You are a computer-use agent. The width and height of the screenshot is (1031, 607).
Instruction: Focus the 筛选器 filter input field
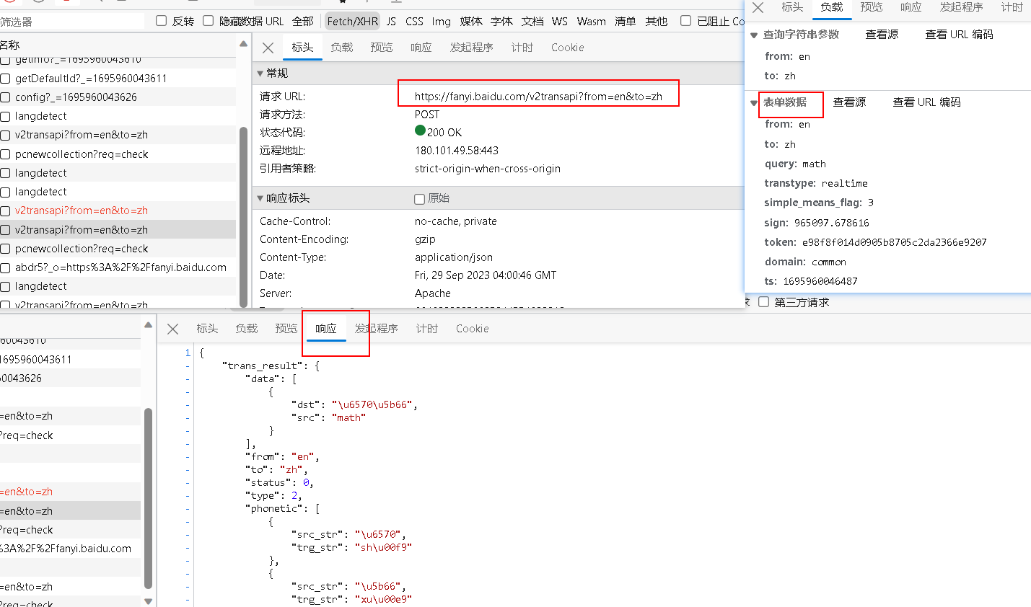click(72, 22)
